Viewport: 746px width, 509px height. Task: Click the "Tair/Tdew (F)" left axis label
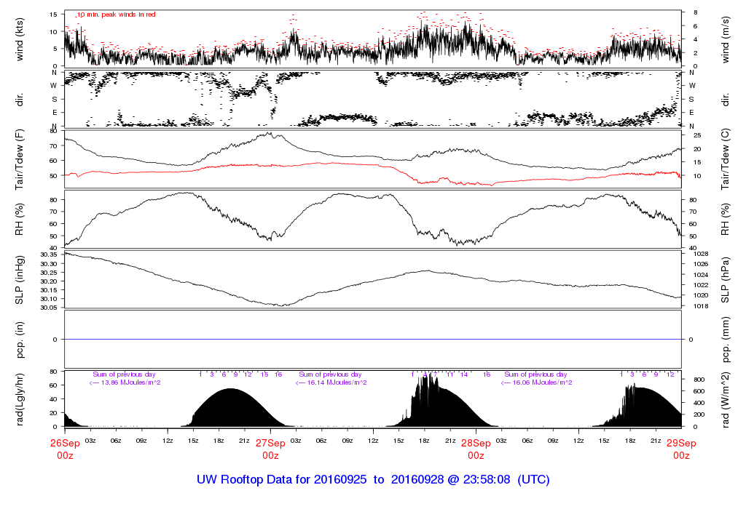tap(20, 158)
